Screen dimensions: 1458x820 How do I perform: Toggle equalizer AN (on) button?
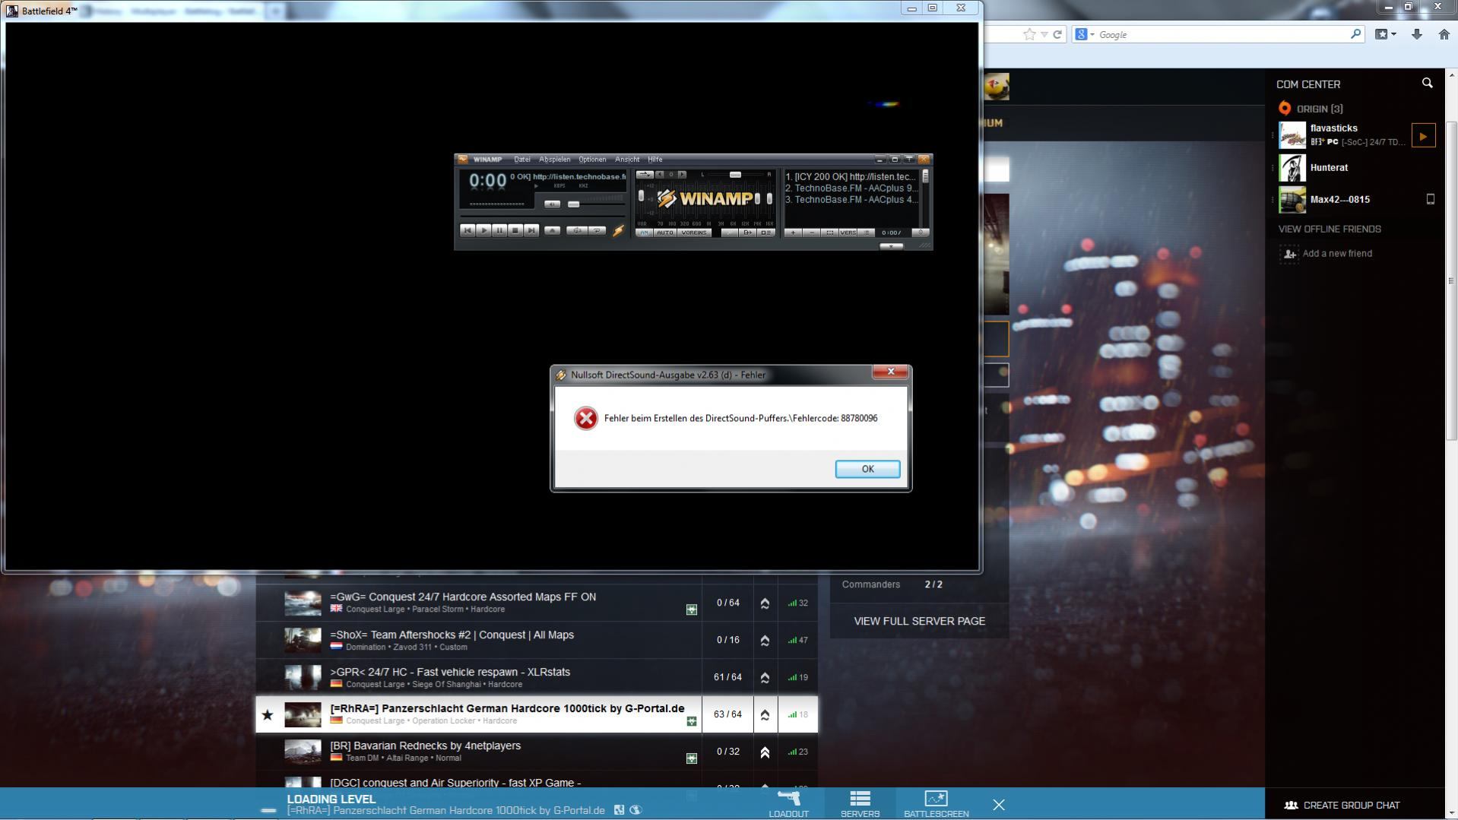coord(645,233)
